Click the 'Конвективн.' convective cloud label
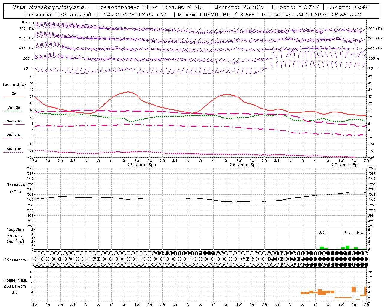Viewport: 384px width, 307px height. point(16,280)
